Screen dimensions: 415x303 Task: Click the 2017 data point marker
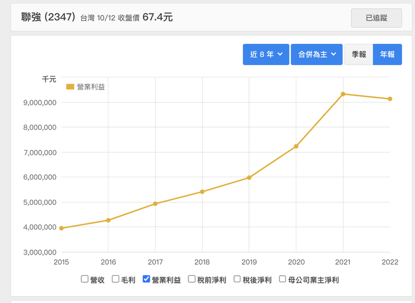point(156,204)
